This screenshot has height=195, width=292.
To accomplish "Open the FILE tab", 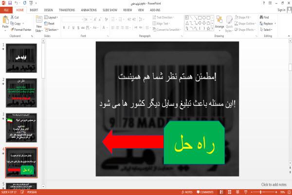I will [x=6, y=10].
